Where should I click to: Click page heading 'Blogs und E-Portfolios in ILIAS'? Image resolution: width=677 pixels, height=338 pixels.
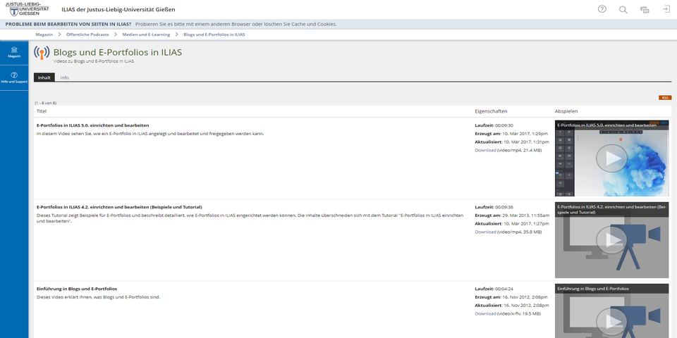[x=118, y=53]
